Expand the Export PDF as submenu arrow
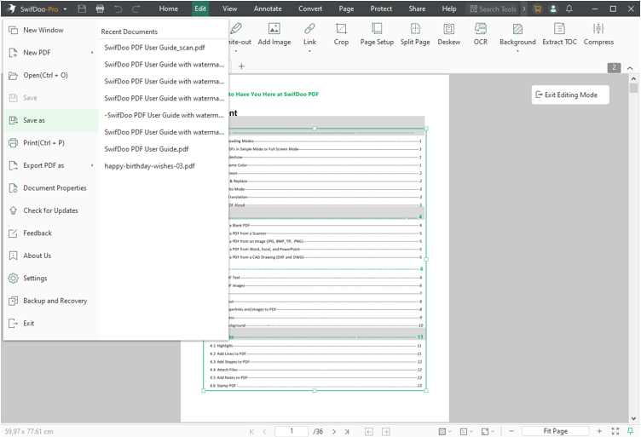The height and width of the screenshot is (437, 641). [92, 165]
